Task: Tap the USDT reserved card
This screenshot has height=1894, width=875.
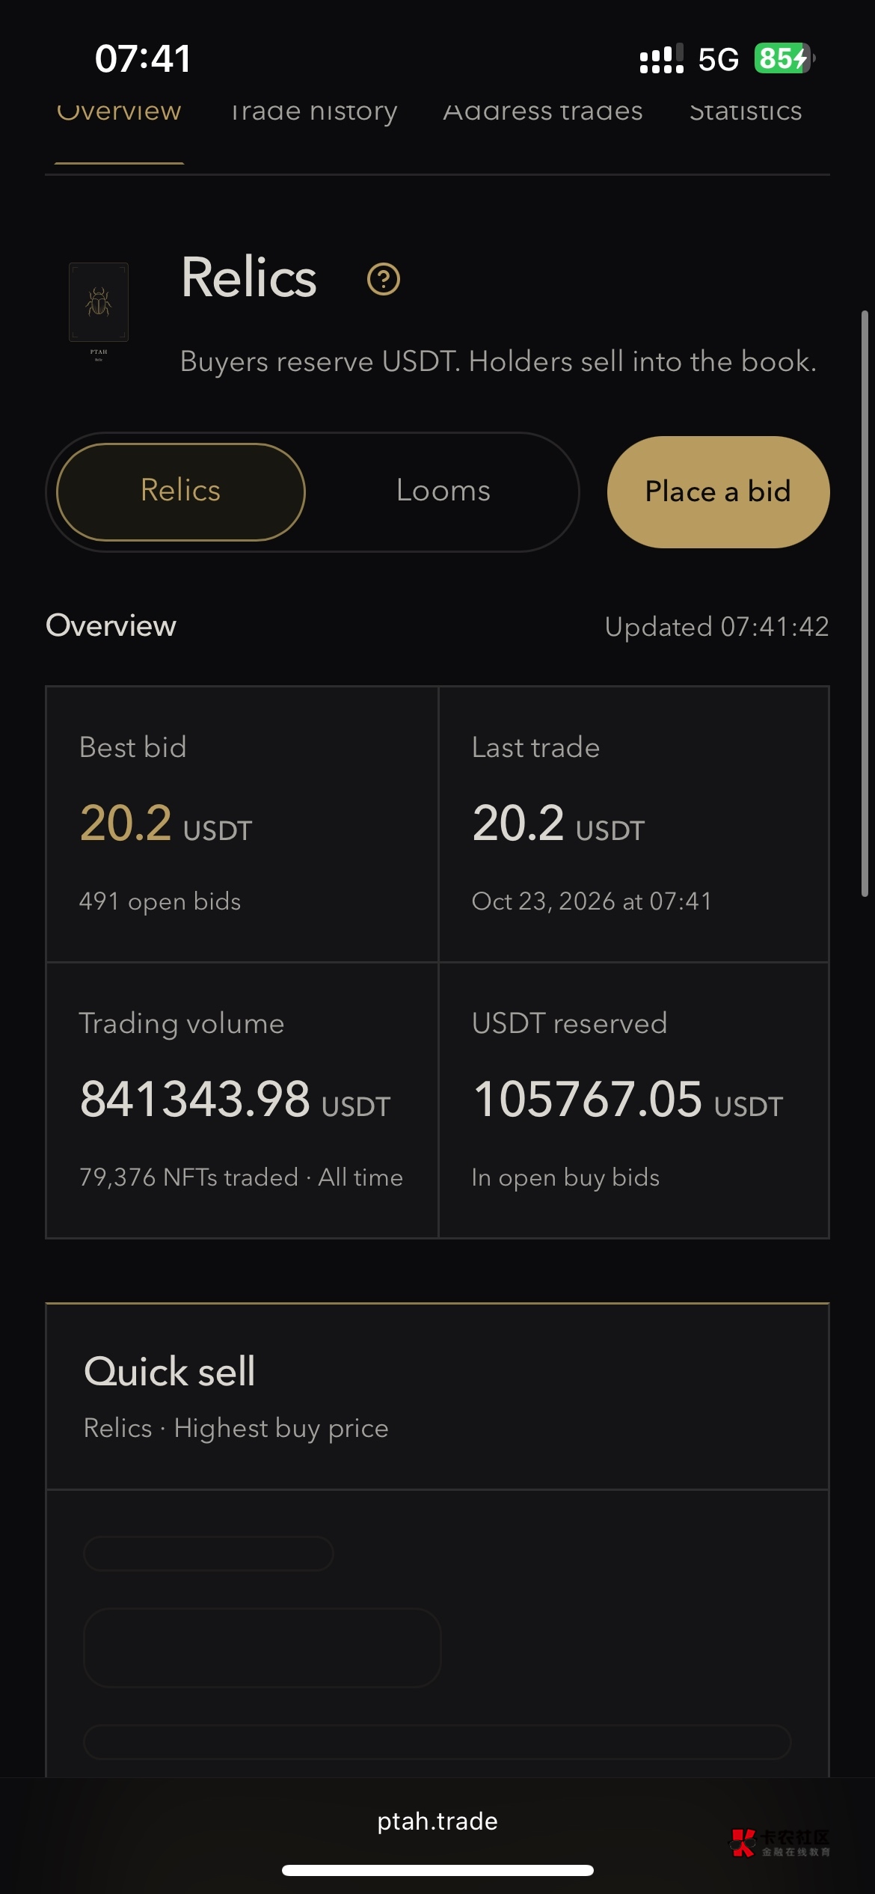Action: tap(633, 1100)
